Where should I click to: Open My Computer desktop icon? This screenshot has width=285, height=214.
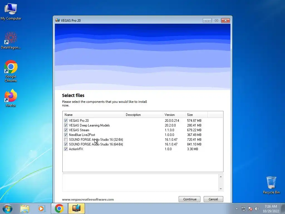(x=11, y=11)
